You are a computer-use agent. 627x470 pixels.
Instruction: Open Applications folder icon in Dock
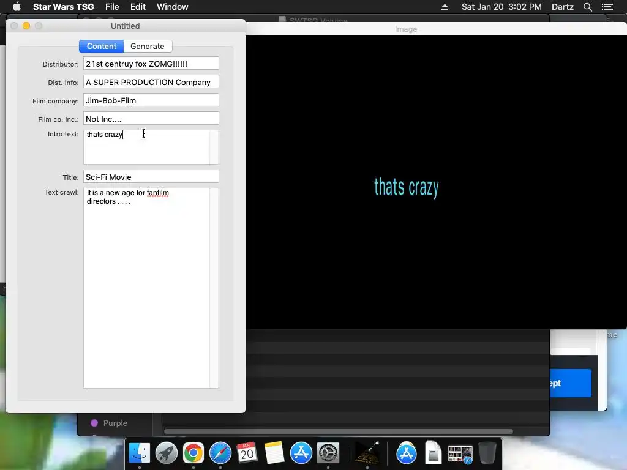tap(407, 453)
